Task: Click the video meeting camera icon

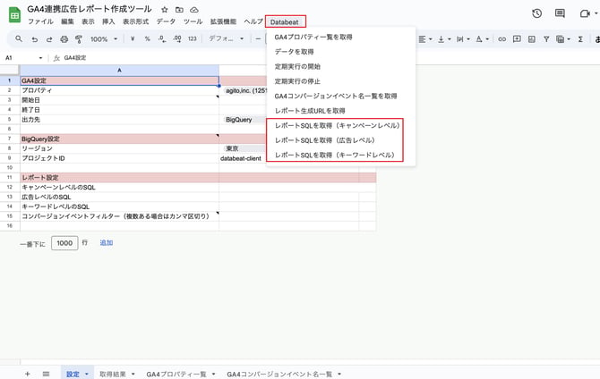Action: (584, 13)
